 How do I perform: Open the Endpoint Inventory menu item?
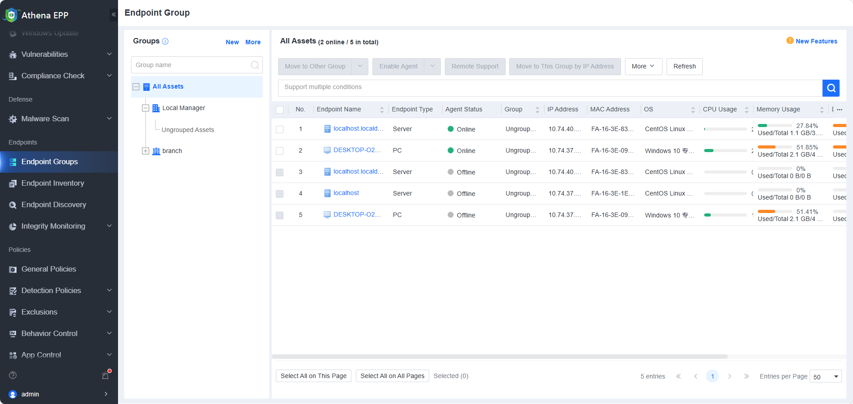point(59,183)
